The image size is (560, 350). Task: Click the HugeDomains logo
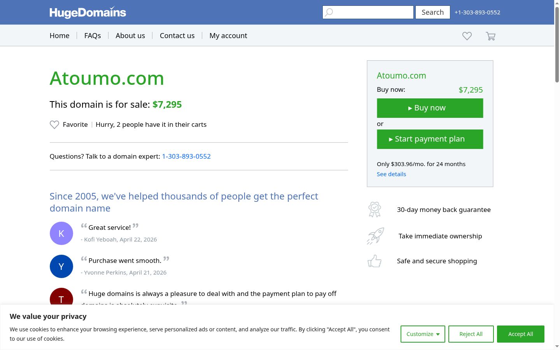pos(88,12)
